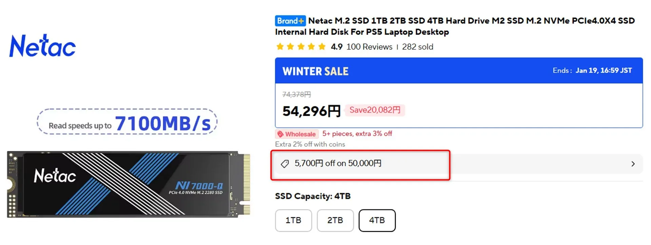Viewport: 651px width, 245px height.
Task: Click the 5+ pieces extra 3% off offer
Action: click(x=357, y=134)
